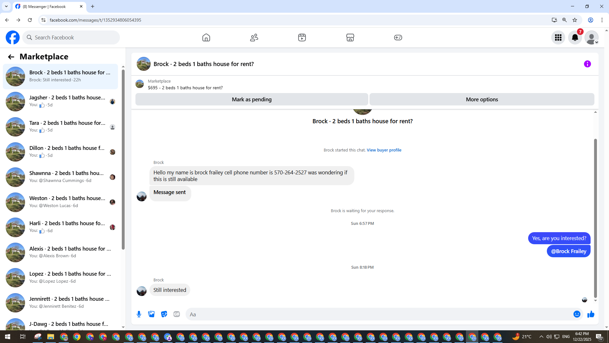
Task: Send a thumbs-up like
Action: click(x=591, y=314)
